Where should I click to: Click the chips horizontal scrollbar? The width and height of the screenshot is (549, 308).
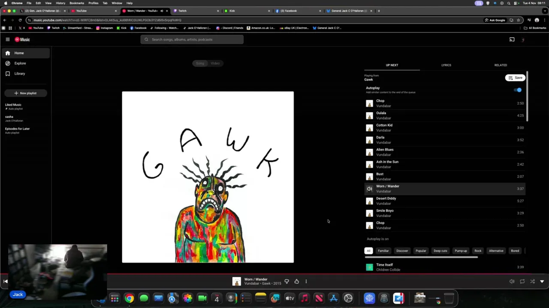[x=421, y=258]
